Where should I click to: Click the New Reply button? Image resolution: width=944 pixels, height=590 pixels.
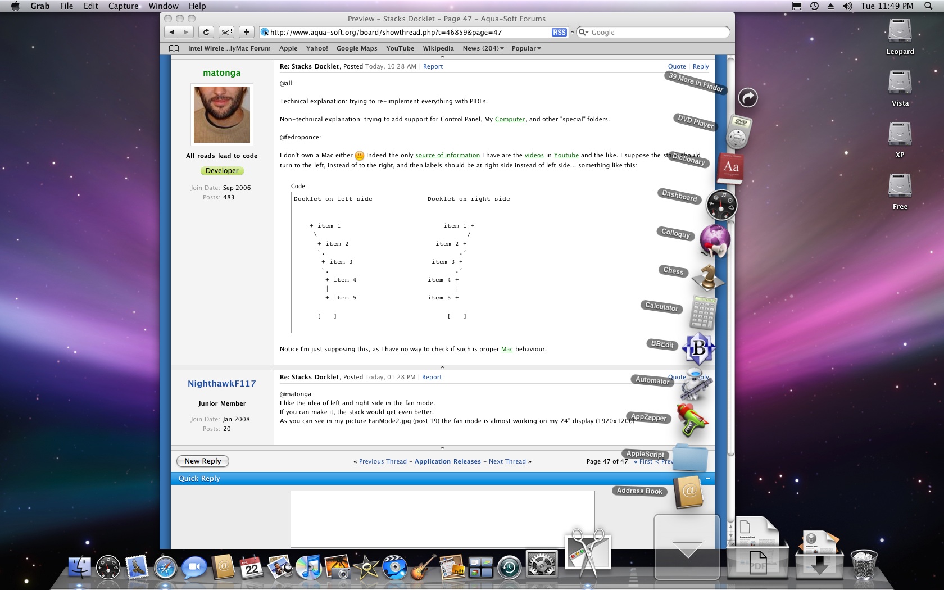pos(203,461)
